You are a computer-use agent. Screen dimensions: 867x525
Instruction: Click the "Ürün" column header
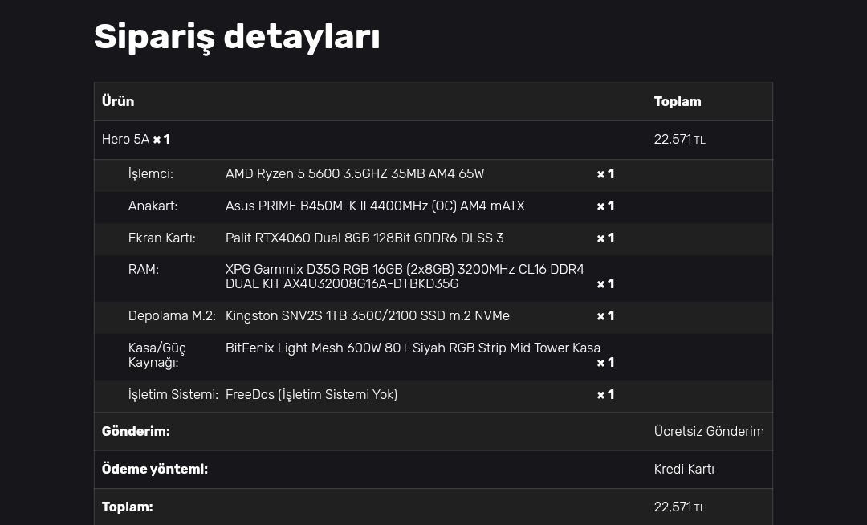click(118, 101)
